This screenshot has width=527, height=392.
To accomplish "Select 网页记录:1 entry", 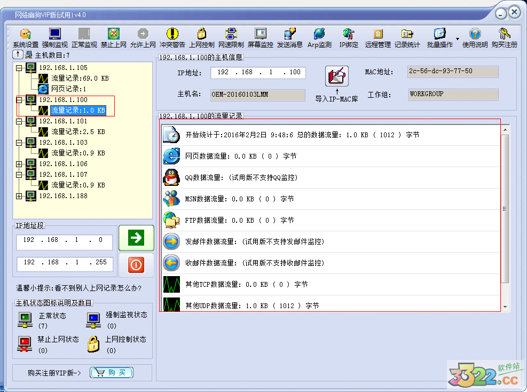I will point(68,89).
